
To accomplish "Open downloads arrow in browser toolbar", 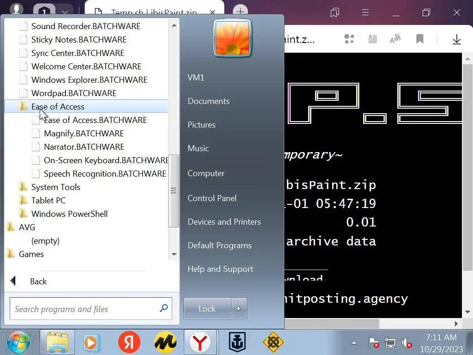I will (457, 39).
